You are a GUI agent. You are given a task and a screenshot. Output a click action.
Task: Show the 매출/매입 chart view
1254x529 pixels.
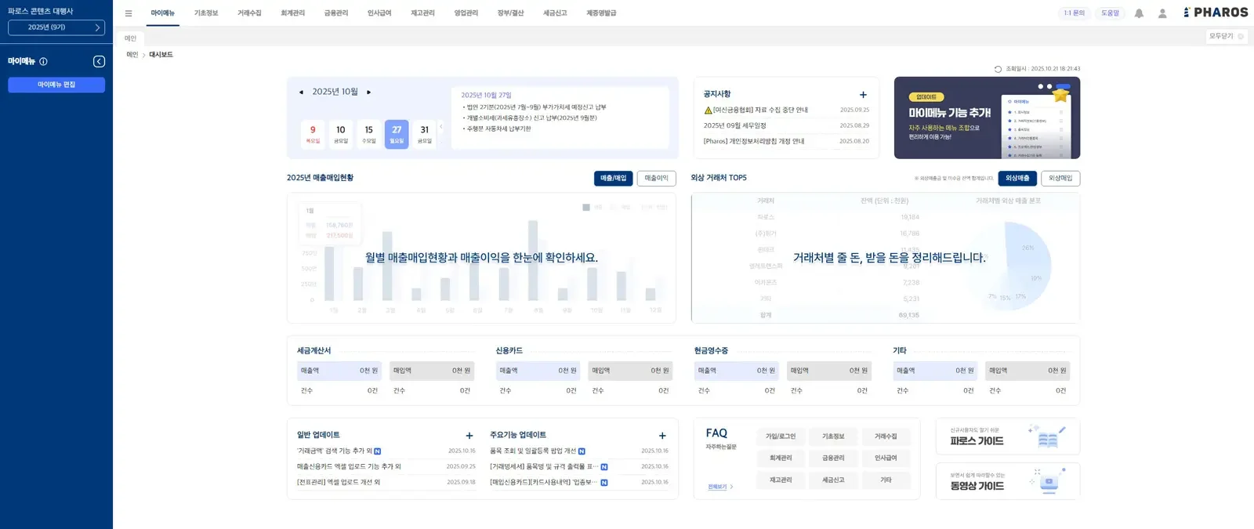pos(613,179)
